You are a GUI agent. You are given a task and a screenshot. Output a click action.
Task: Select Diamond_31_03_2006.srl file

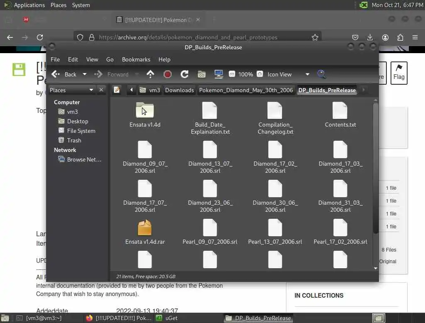tap(340, 196)
